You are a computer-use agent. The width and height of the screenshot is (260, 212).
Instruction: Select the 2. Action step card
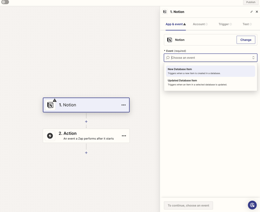(x=86, y=136)
